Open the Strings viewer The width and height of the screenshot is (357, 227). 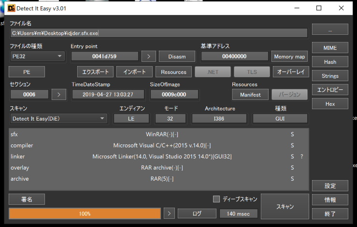tap(330, 76)
